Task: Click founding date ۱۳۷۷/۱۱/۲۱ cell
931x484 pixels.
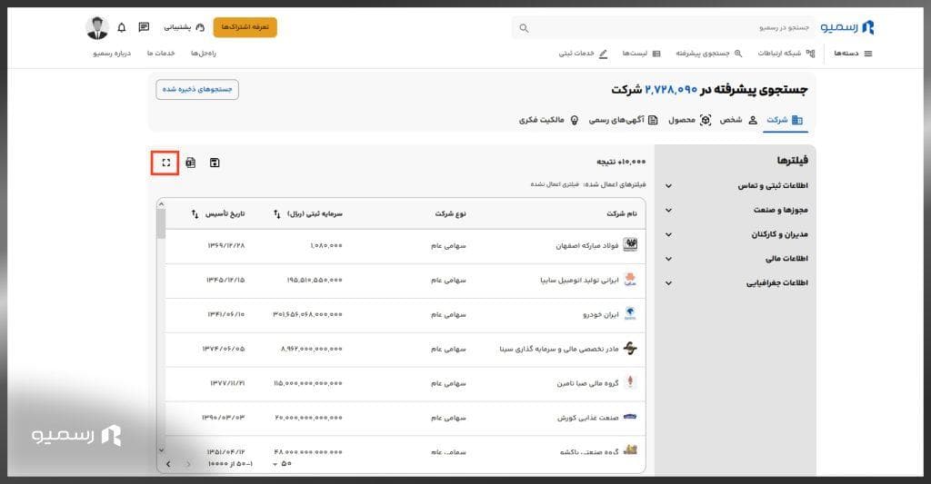Action: [227, 383]
